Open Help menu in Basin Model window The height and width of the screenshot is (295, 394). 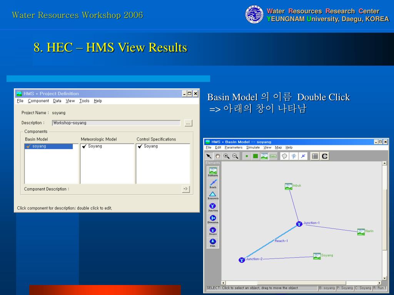point(289,147)
